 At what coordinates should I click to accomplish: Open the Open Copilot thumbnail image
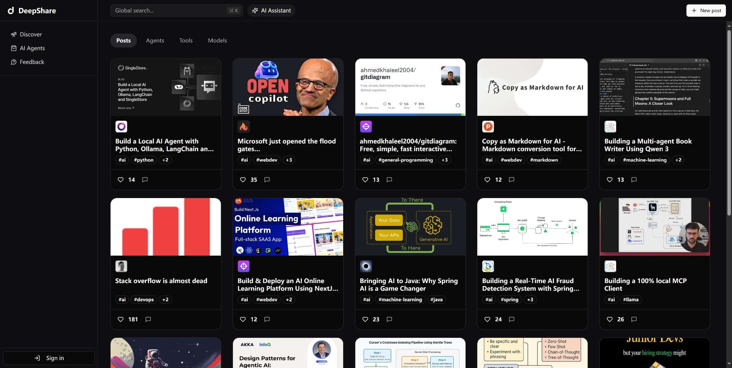tap(288, 87)
